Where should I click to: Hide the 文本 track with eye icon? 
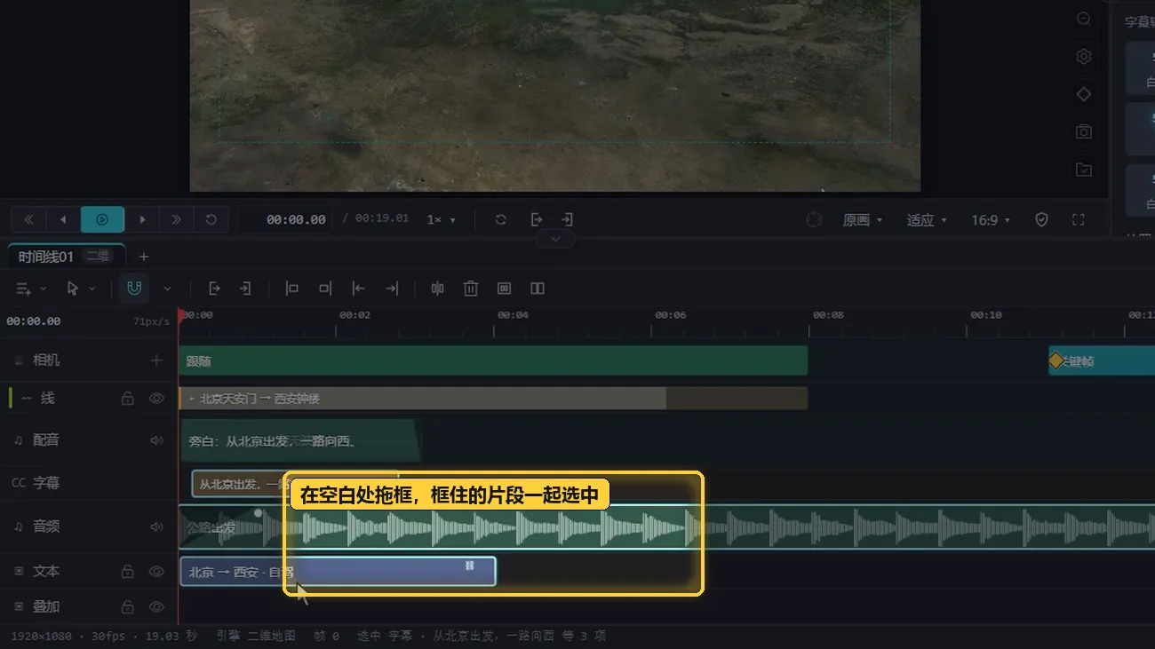tap(156, 572)
